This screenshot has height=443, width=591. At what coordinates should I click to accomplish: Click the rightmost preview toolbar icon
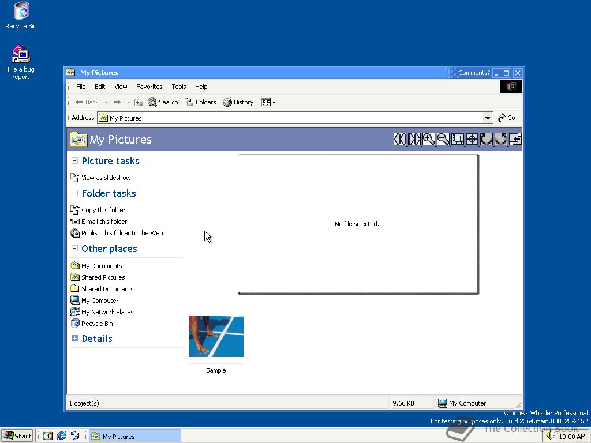515,139
